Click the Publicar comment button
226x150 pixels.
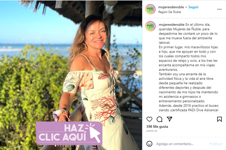click(216, 144)
